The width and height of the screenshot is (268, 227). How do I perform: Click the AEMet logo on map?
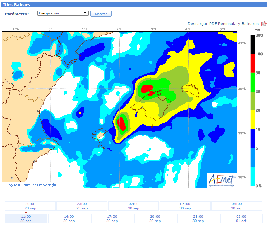222,180
